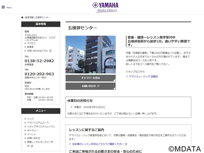Click external-window icon beside お問い合わせはこちら

(x=50, y=51)
